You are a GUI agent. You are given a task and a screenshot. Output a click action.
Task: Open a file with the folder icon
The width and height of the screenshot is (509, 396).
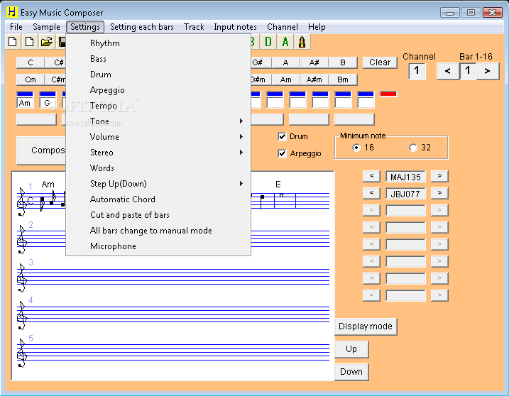(x=47, y=42)
